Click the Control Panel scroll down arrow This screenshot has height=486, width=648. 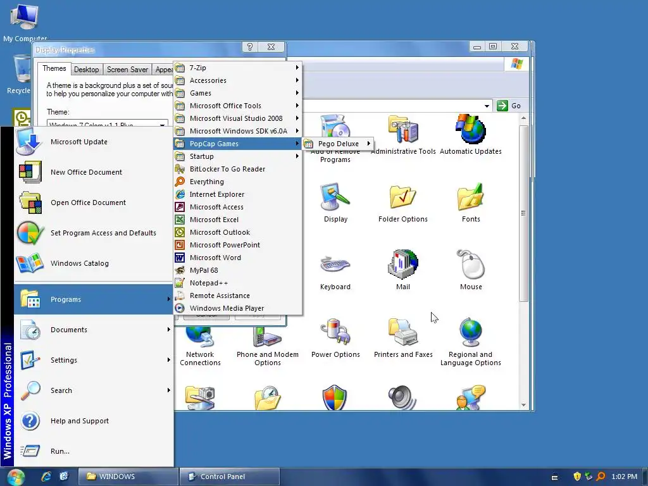click(x=523, y=405)
